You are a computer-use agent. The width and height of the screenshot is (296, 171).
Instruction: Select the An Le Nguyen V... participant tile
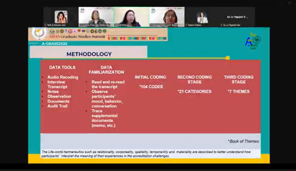coord(237,17)
